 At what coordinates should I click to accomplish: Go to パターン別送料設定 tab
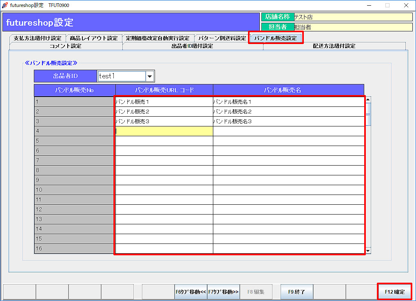(x=222, y=38)
